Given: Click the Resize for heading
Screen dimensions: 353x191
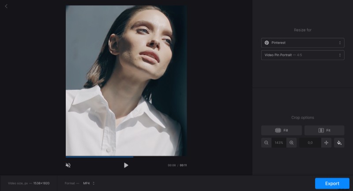Looking at the screenshot, I should click(x=303, y=30).
